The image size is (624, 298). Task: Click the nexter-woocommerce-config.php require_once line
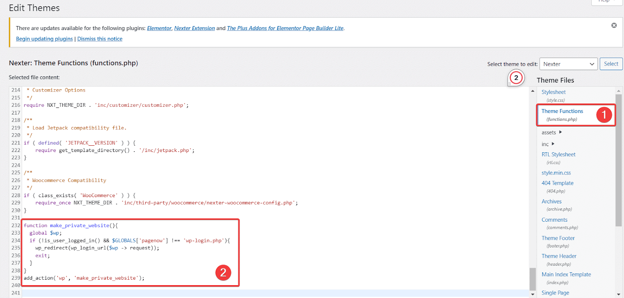[167, 203]
